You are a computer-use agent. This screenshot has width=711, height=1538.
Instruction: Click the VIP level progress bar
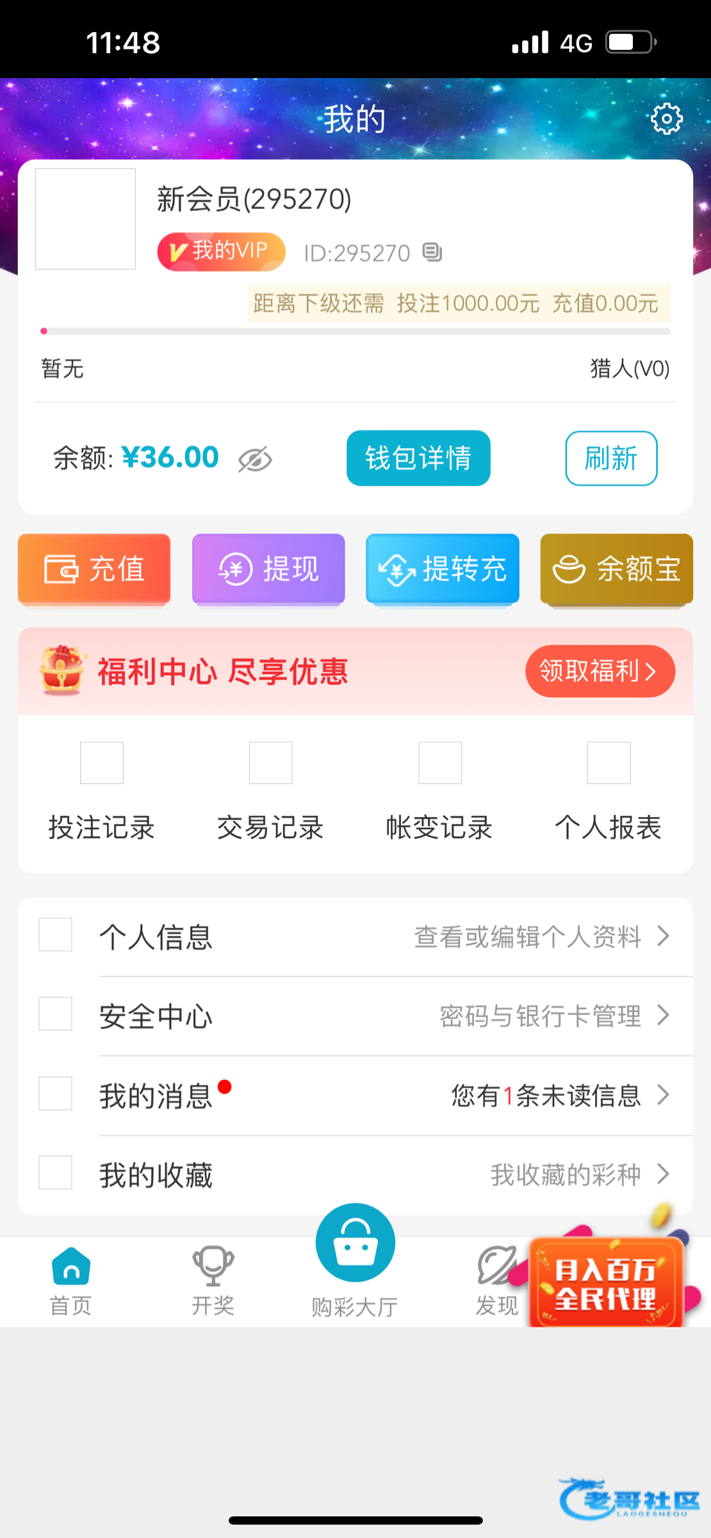355,331
